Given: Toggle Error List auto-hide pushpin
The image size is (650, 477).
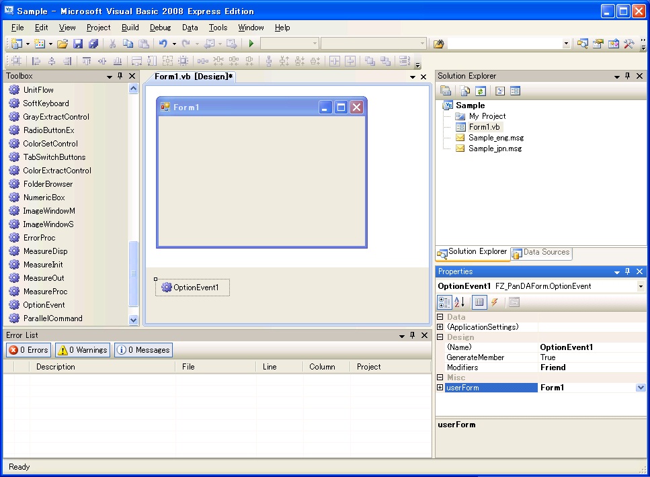Looking at the screenshot, I should click(x=413, y=335).
